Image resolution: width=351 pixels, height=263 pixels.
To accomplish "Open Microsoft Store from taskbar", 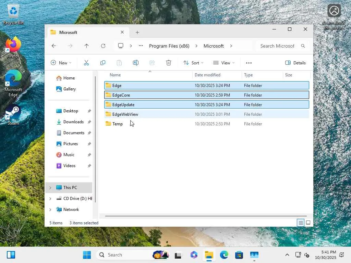I will 239,255.
